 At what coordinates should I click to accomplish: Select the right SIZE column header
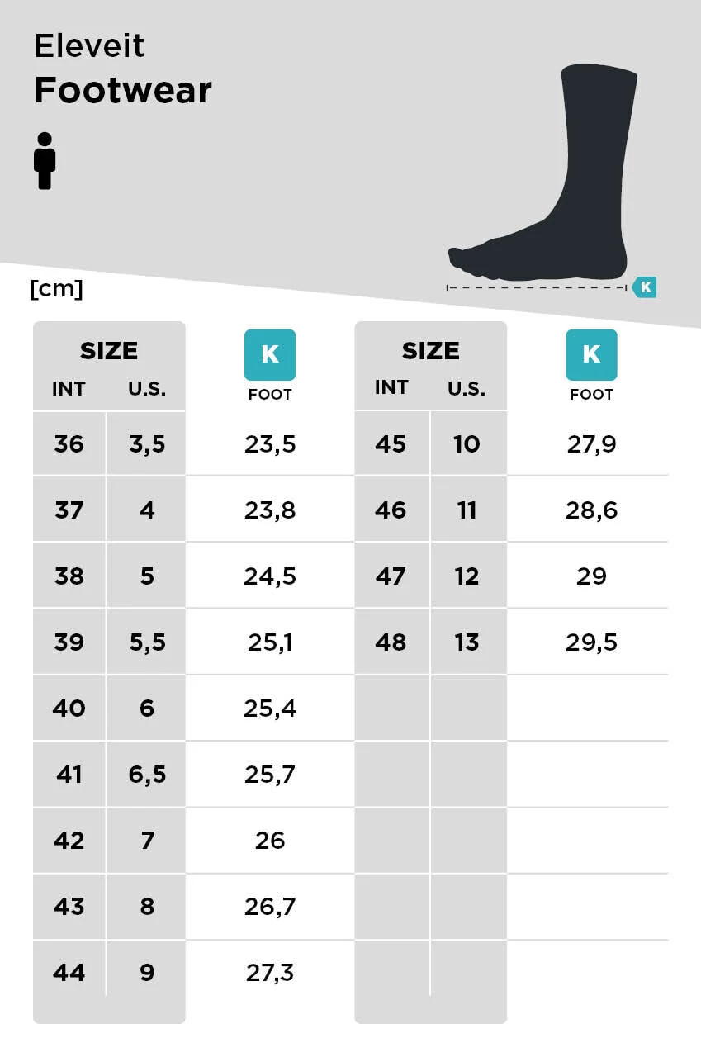(x=430, y=350)
